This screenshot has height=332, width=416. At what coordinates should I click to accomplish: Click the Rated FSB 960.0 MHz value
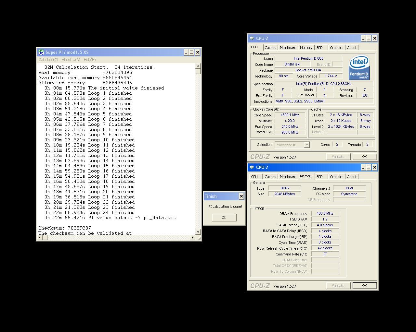coord(290,132)
